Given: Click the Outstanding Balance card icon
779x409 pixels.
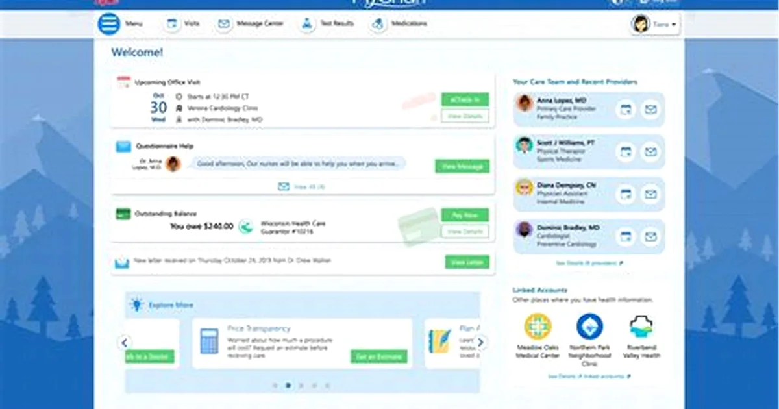Looking at the screenshot, I should click(123, 214).
